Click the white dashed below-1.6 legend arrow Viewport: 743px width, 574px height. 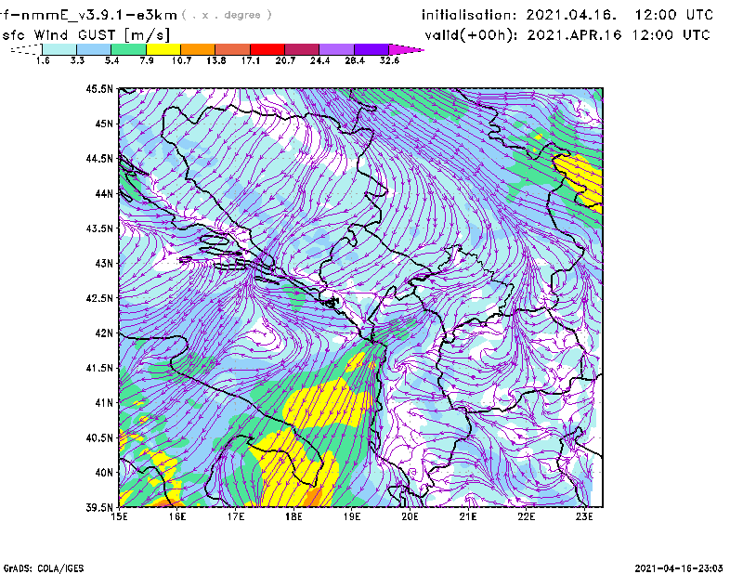(x=26, y=49)
